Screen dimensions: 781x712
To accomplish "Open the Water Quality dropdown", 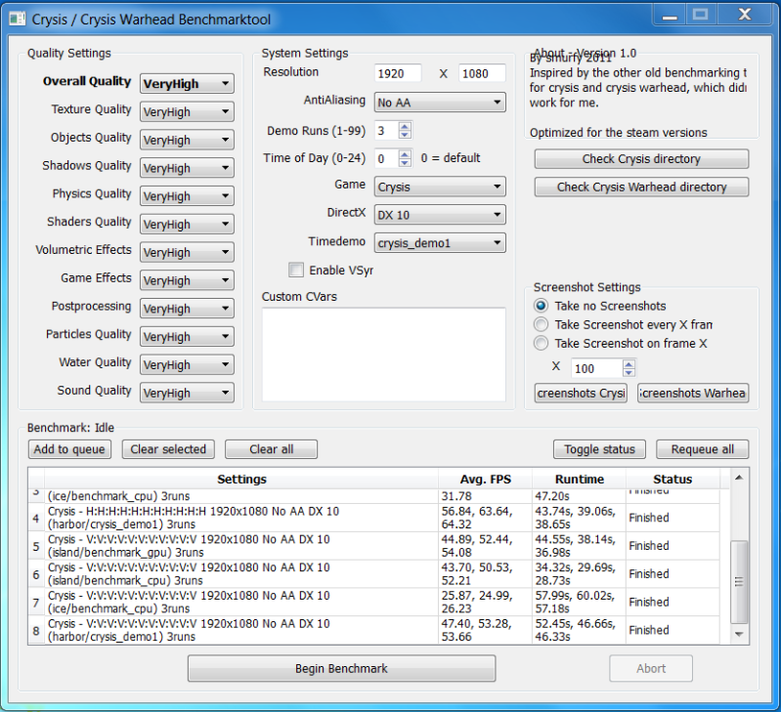I will (187, 364).
